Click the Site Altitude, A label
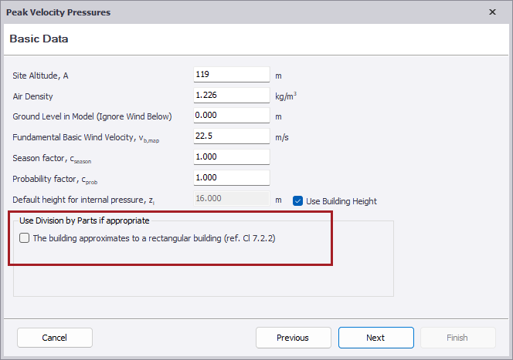This screenshot has height=360, width=513. pyautogui.click(x=46, y=76)
